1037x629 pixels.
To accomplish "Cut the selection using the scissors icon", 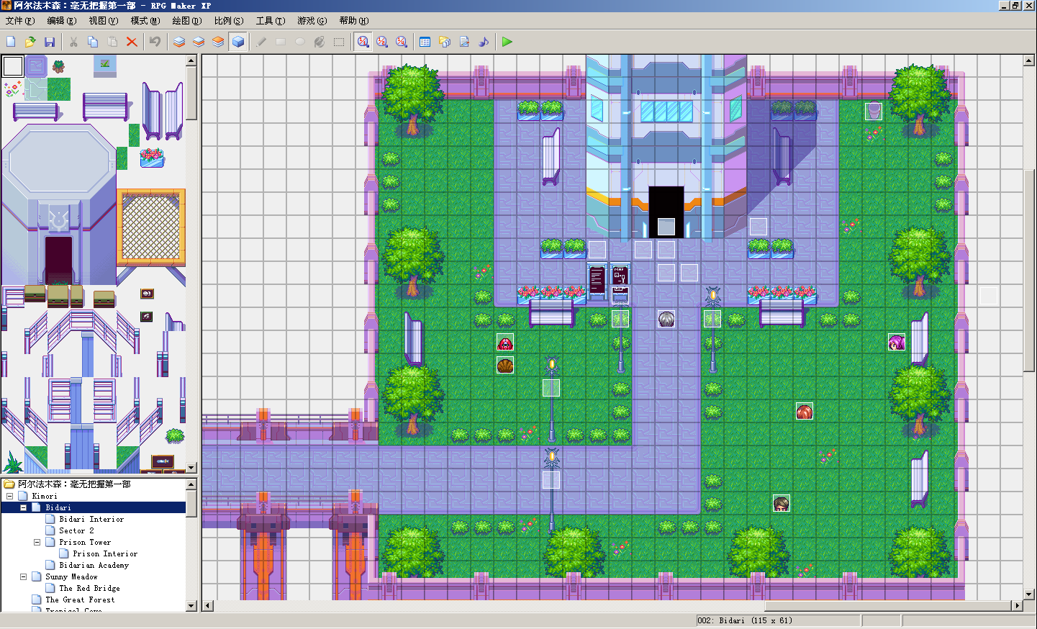I will [x=73, y=42].
